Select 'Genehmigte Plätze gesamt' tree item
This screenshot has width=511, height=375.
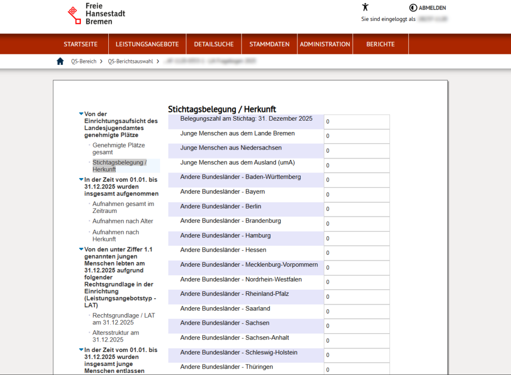coord(119,149)
